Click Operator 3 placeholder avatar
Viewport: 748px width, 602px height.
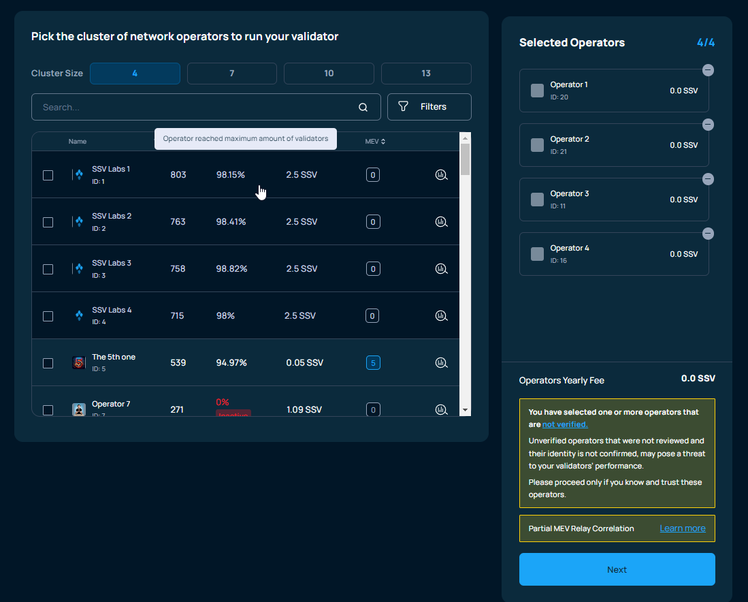click(537, 200)
